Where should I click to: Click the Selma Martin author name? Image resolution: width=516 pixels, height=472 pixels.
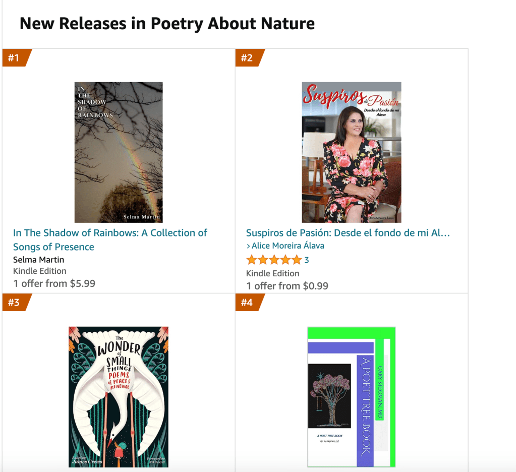[39, 260]
